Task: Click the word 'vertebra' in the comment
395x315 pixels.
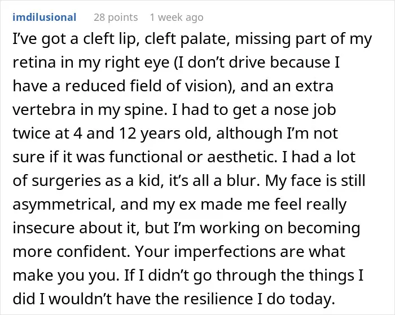Action: pyautogui.click(x=44, y=110)
